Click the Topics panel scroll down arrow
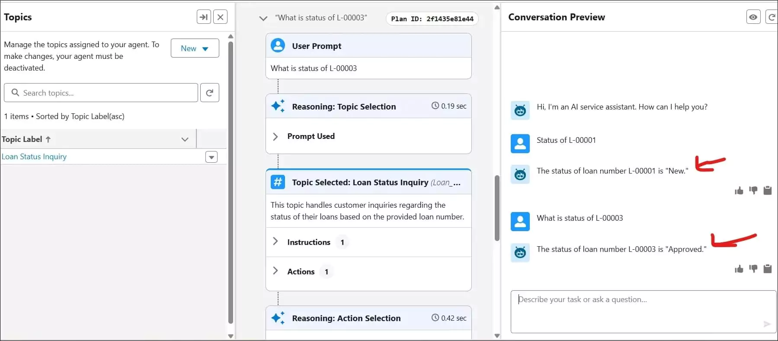778x341 pixels. click(231, 336)
